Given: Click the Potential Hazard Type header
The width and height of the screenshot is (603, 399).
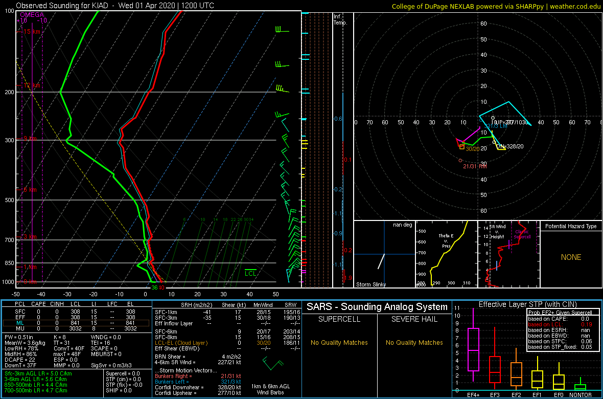Looking at the screenshot, I should 571,226.
